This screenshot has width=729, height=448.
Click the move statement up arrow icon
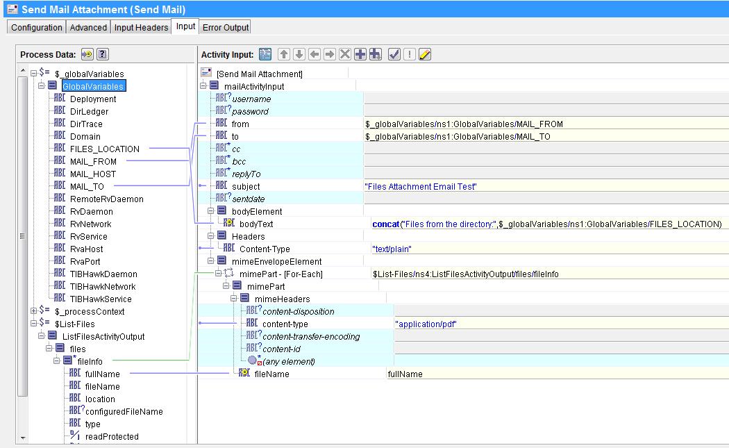(285, 54)
